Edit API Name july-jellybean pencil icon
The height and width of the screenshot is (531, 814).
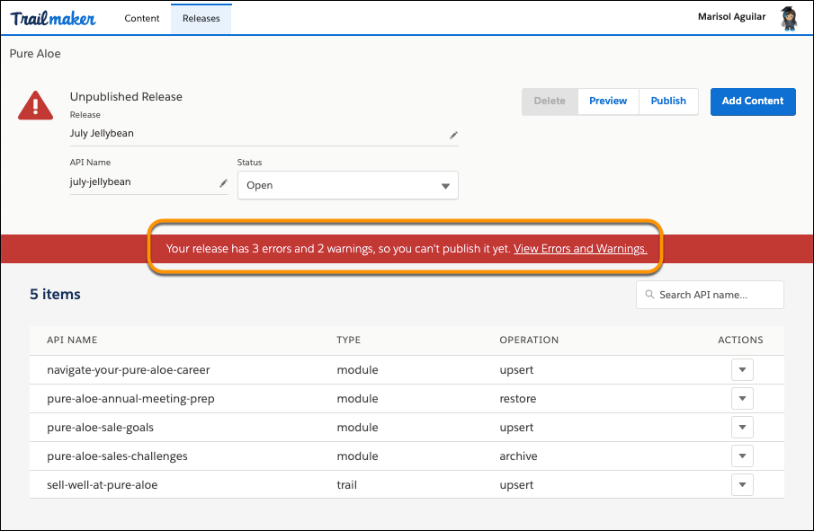(223, 183)
